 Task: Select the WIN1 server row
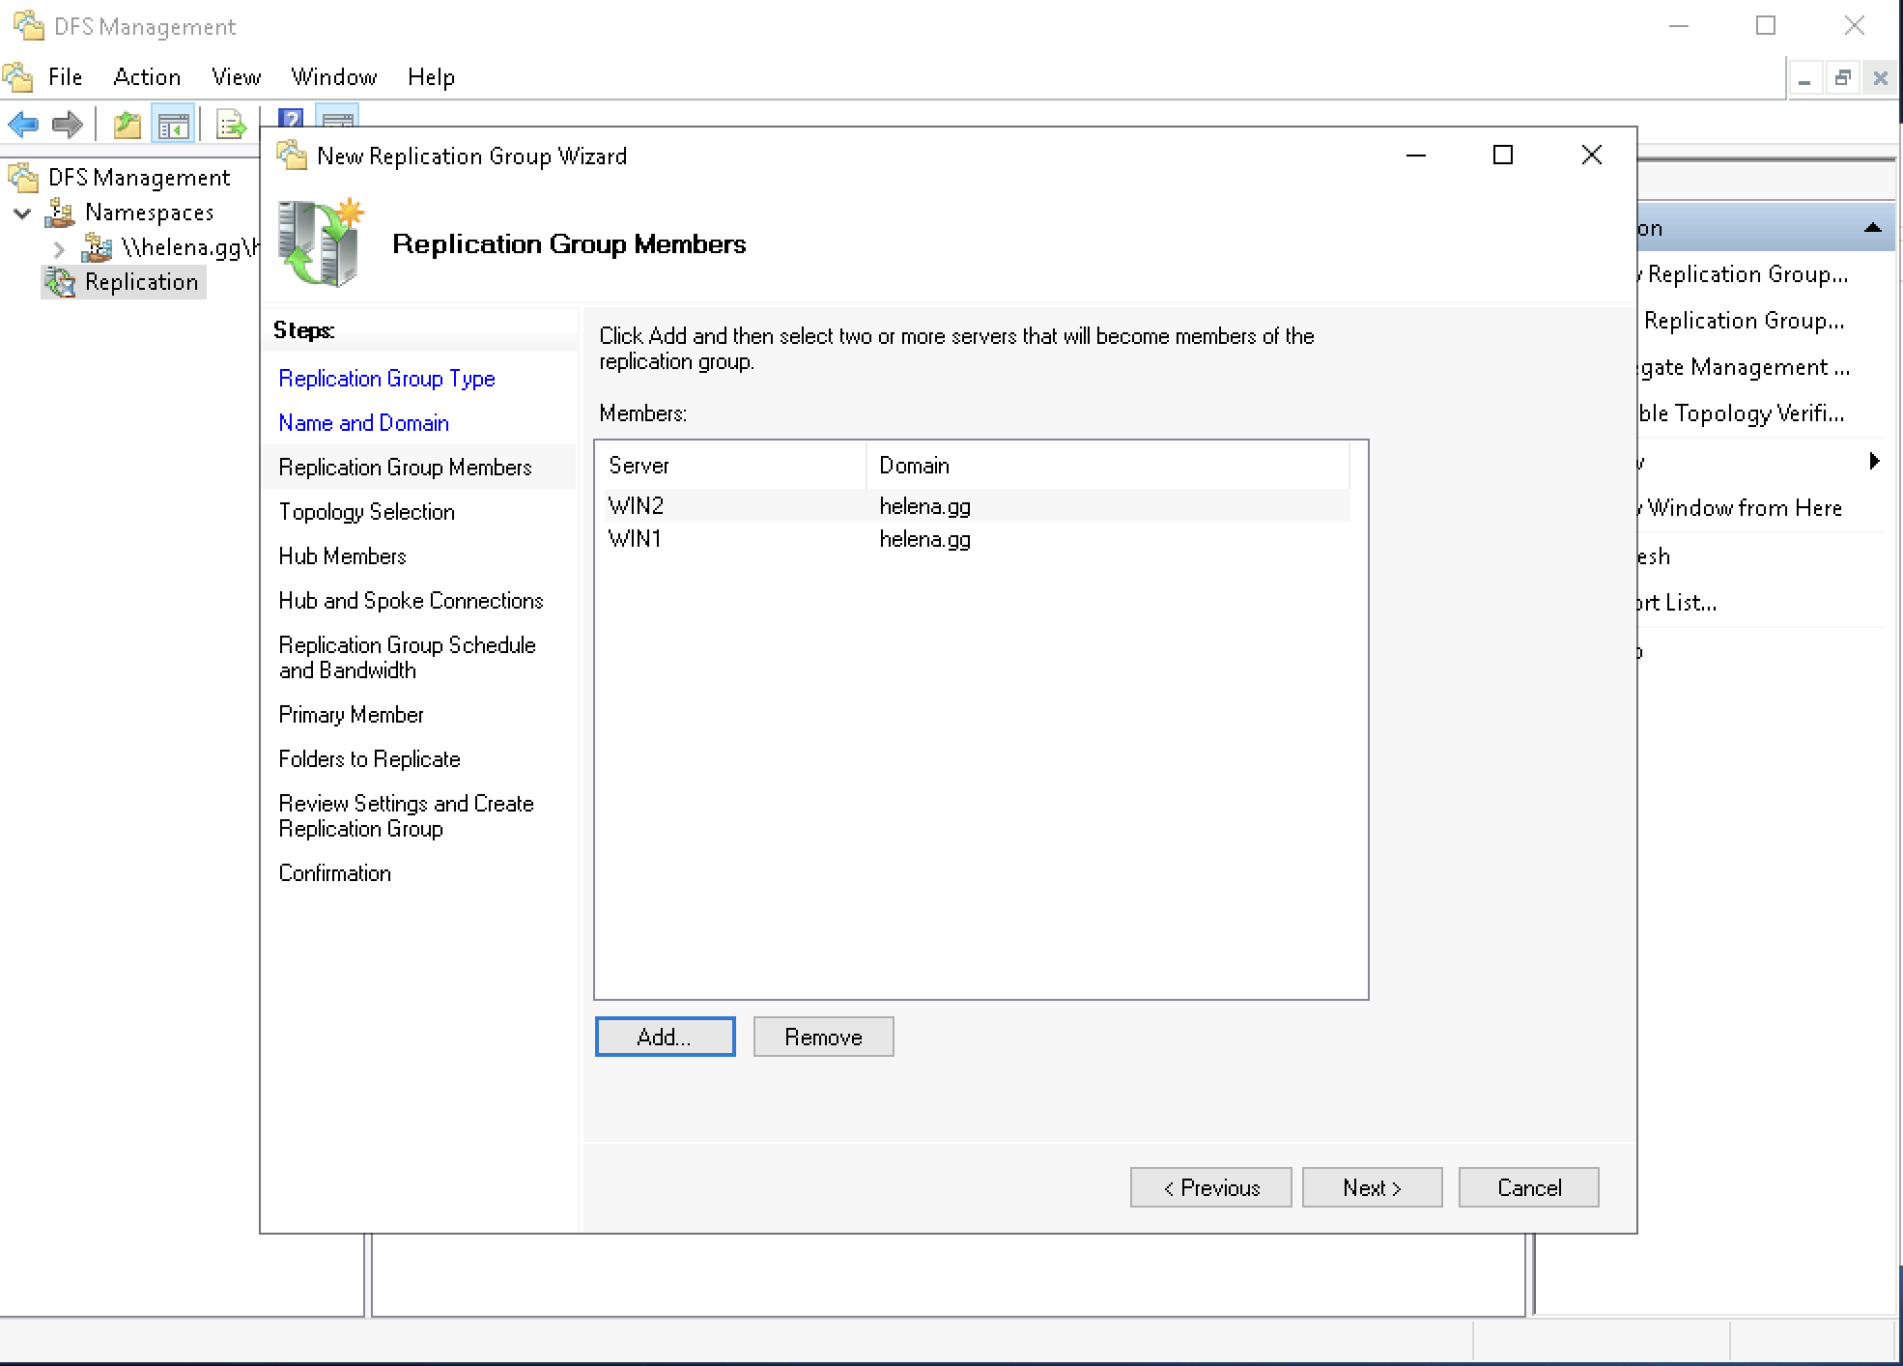point(635,539)
